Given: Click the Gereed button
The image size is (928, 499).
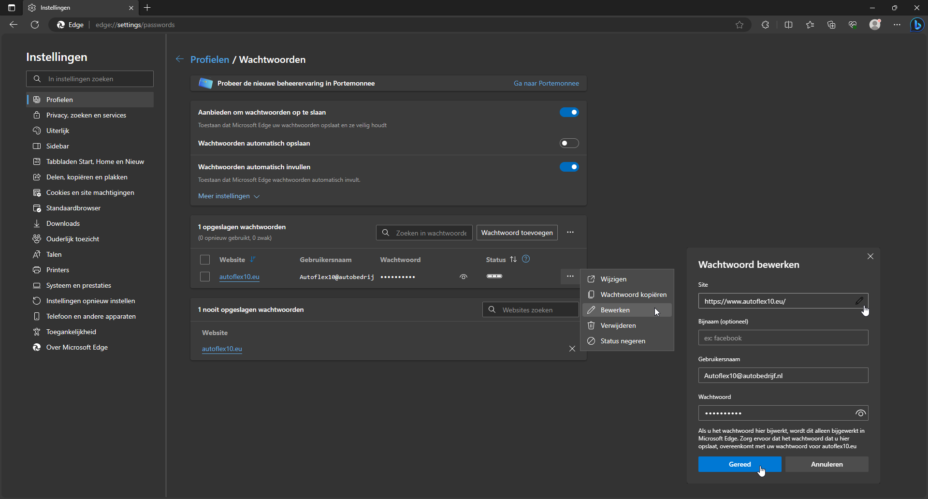Looking at the screenshot, I should [739, 464].
